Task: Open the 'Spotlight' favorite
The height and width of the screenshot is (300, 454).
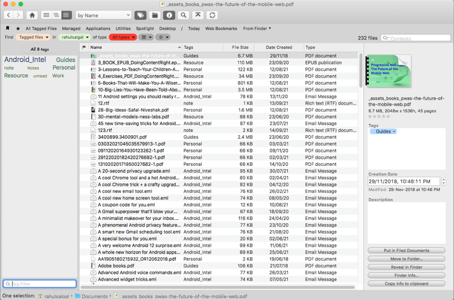Action: coord(145,29)
